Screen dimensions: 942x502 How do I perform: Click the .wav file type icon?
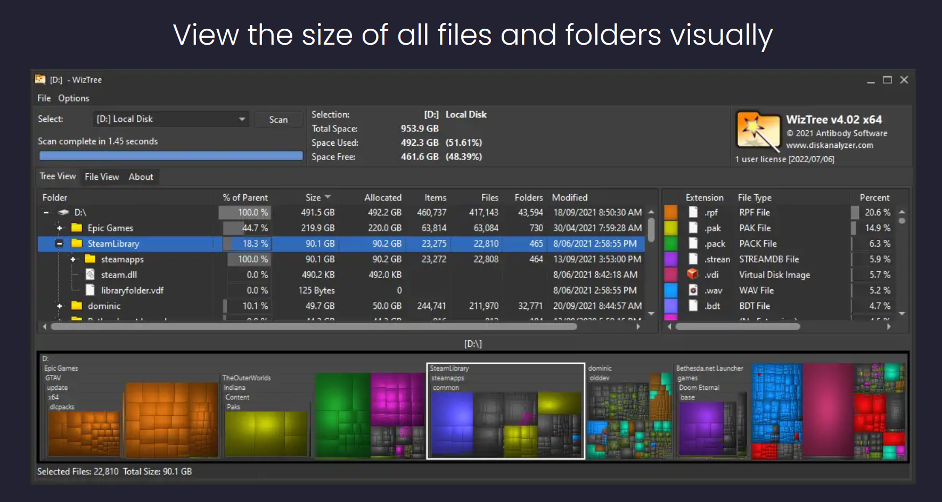coord(693,290)
